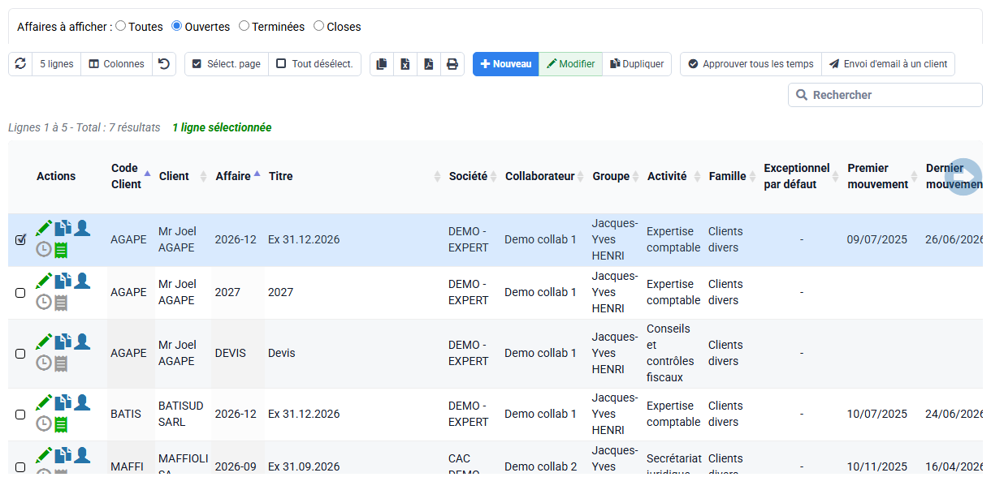
Task: Open the clock icon in the DEVIS row
Action: click(44, 363)
